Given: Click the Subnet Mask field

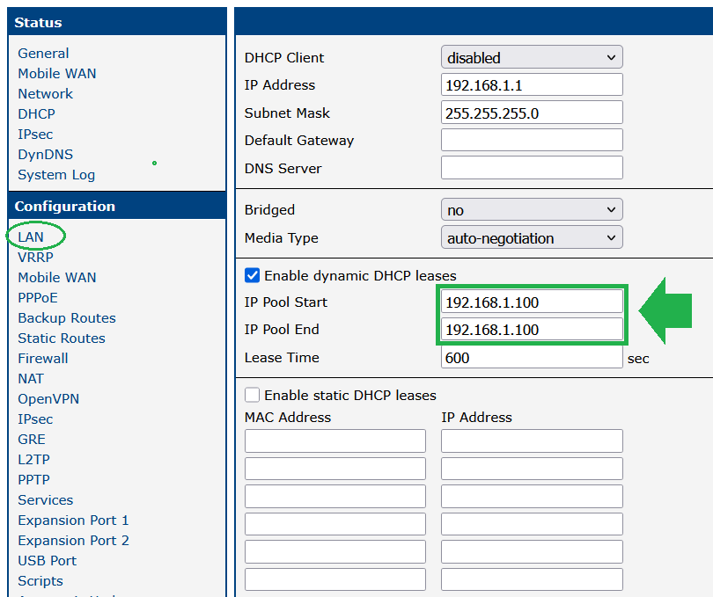Looking at the screenshot, I should click(x=531, y=113).
